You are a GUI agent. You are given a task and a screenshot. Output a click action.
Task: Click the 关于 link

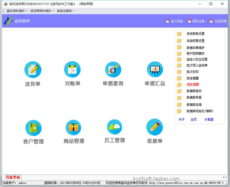click(181, 119)
